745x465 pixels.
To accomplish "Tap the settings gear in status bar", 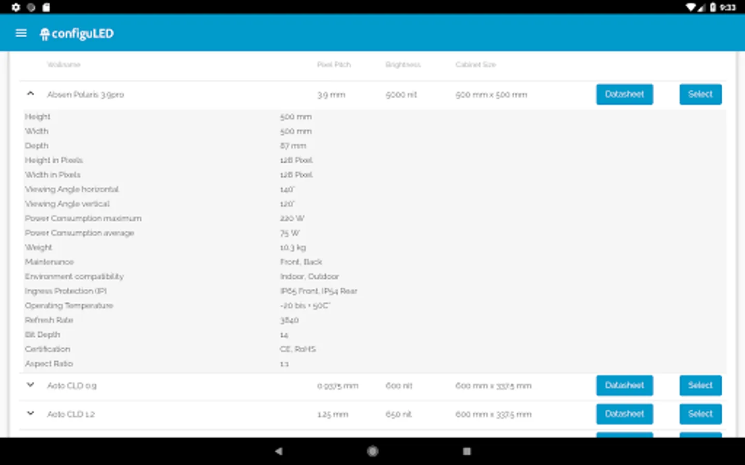I will [16, 7].
